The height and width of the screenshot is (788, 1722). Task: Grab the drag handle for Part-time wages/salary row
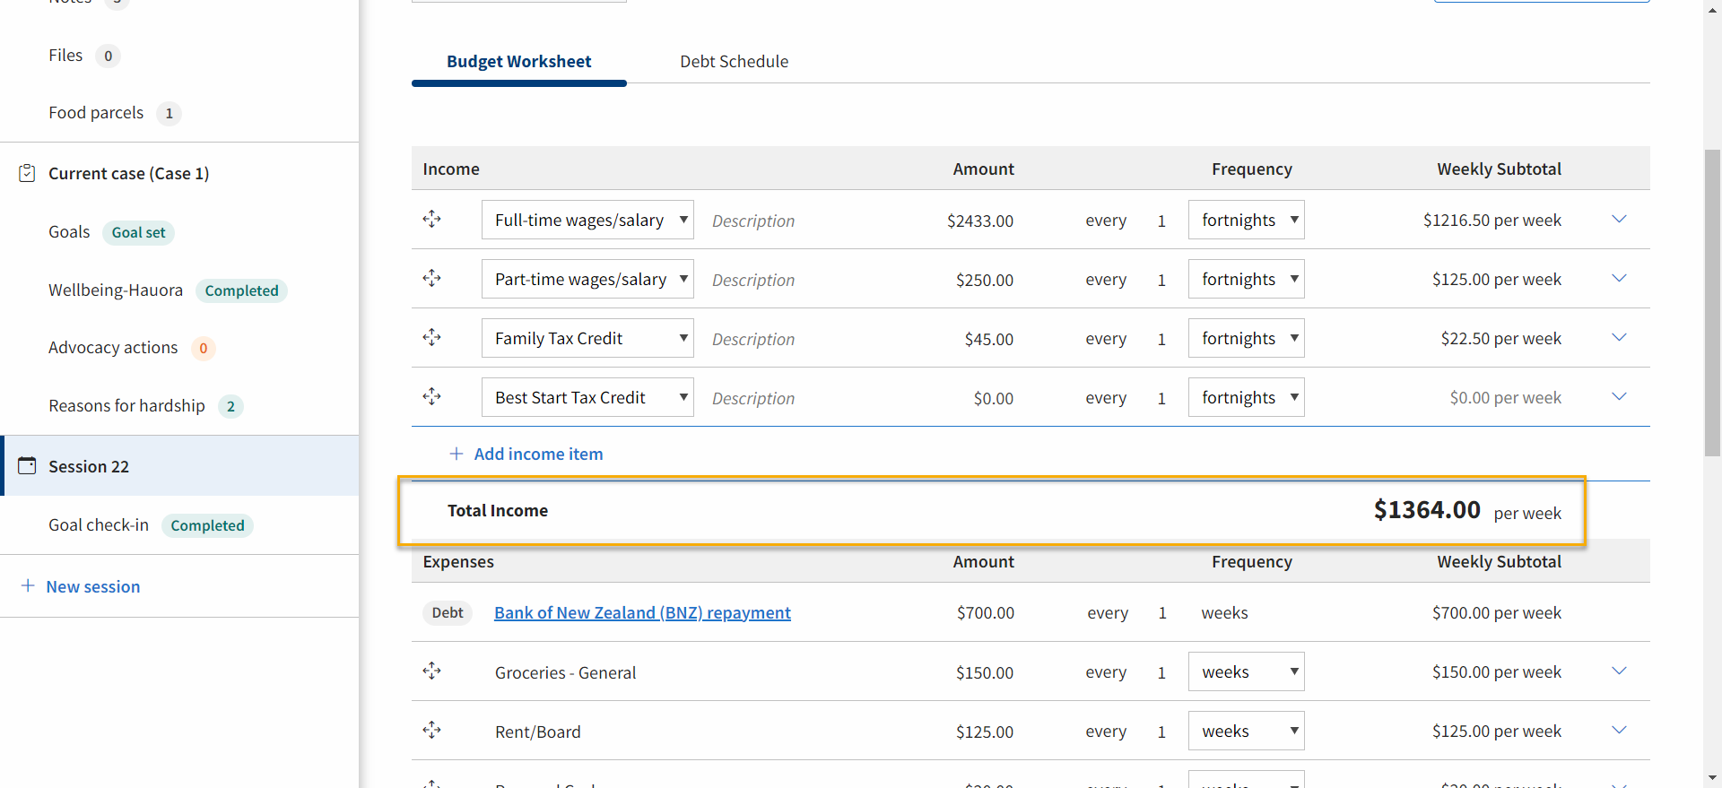point(431,278)
